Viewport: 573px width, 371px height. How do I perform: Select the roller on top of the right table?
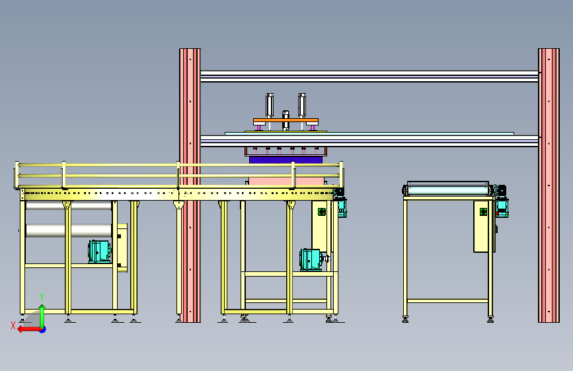coord(448,190)
